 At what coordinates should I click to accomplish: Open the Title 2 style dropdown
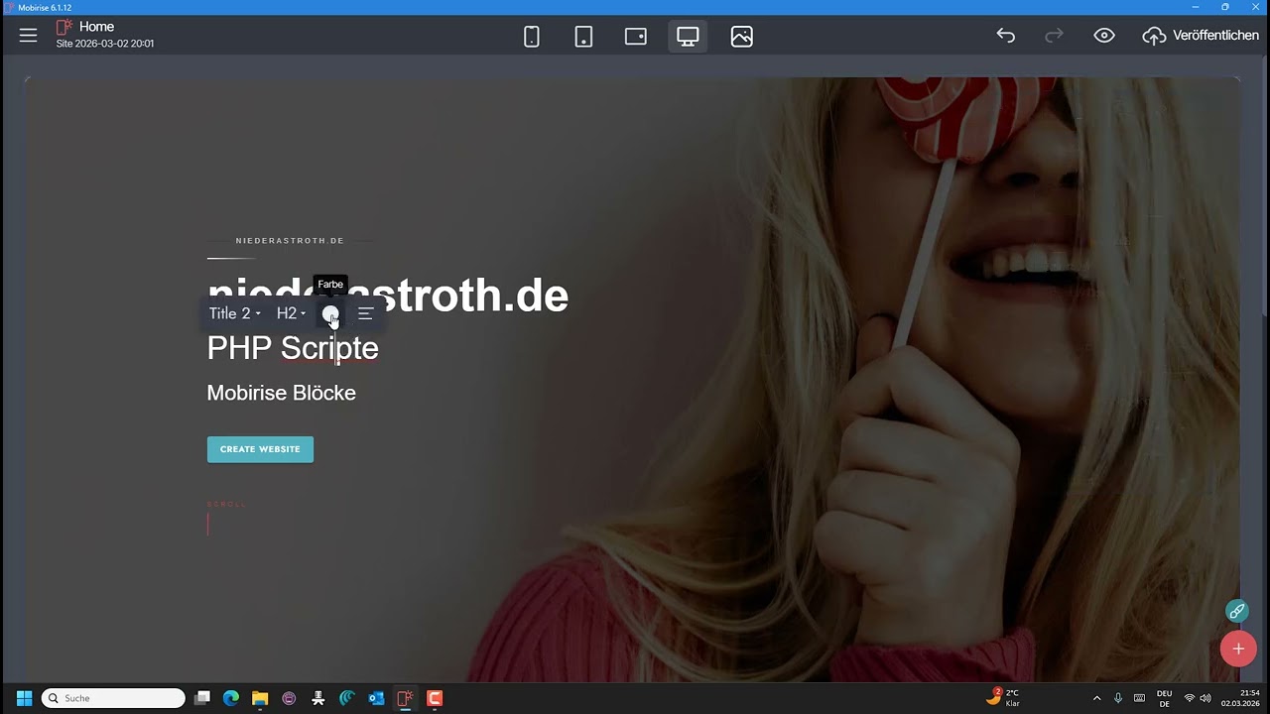click(x=235, y=313)
